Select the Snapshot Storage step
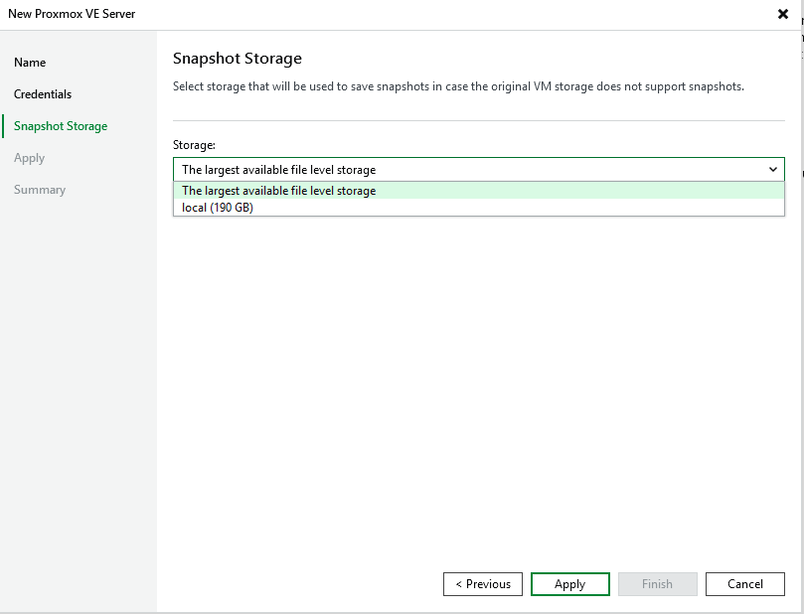This screenshot has width=804, height=614. [x=61, y=126]
